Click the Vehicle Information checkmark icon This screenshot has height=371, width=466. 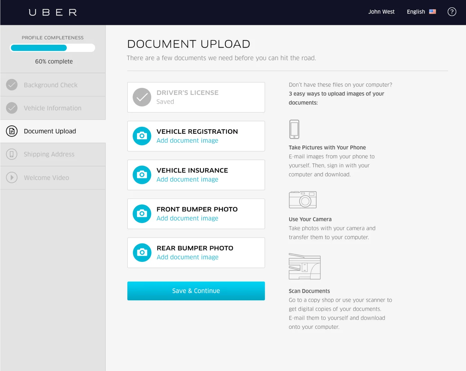[12, 108]
